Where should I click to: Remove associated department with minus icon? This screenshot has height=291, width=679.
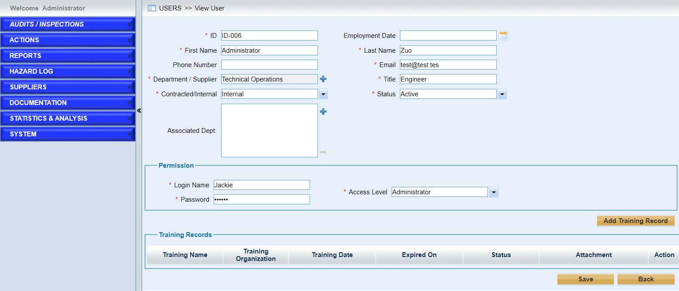click(x=323, y=152)
